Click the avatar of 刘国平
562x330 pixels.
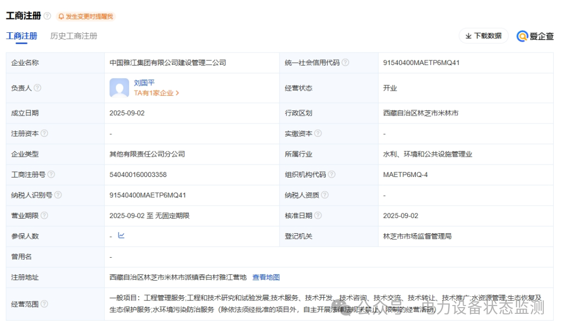click(x=119, y=88)
